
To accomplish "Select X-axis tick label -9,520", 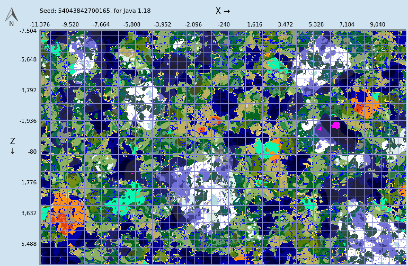I will coord(70,25).
